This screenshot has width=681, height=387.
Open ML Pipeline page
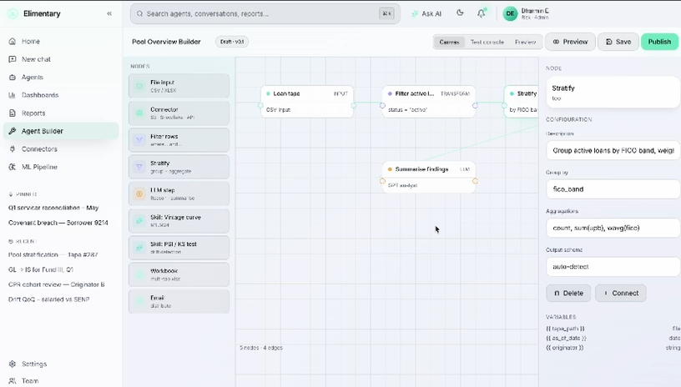(x=61, y=167)
